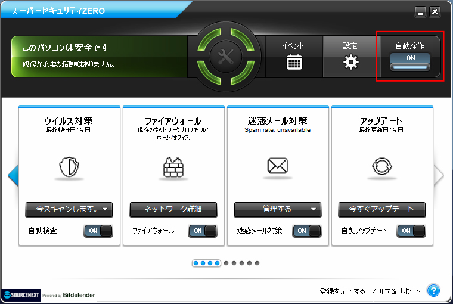This screenshot has height=304, width=453.
Task: Click the 迷惑メール対策 envelope icon
Action: pos(277,166)
